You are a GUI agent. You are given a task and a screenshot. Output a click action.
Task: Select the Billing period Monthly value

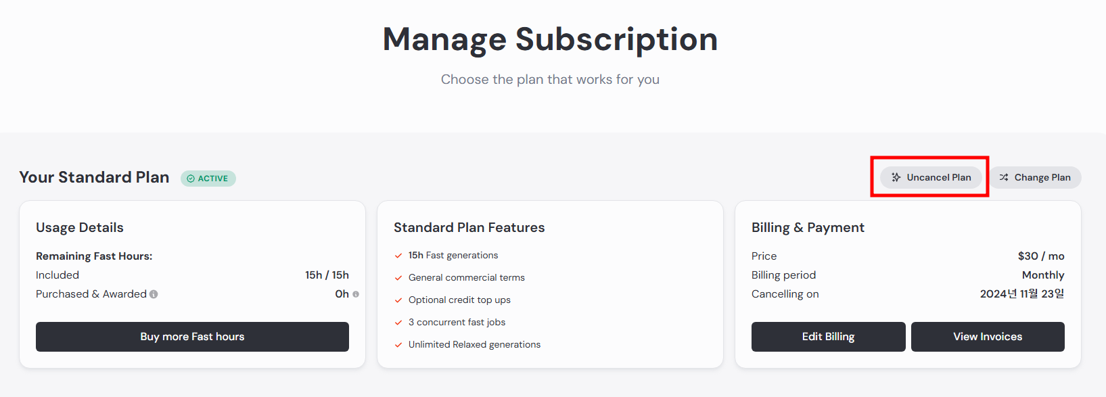[1042, 275]
